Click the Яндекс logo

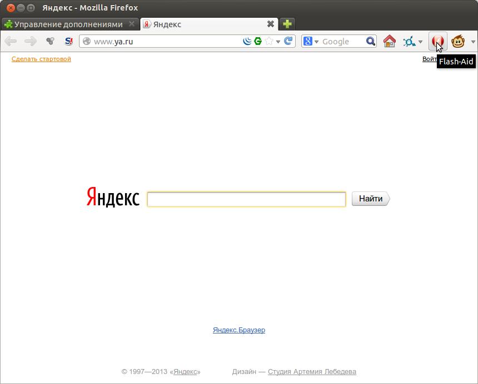113,197
